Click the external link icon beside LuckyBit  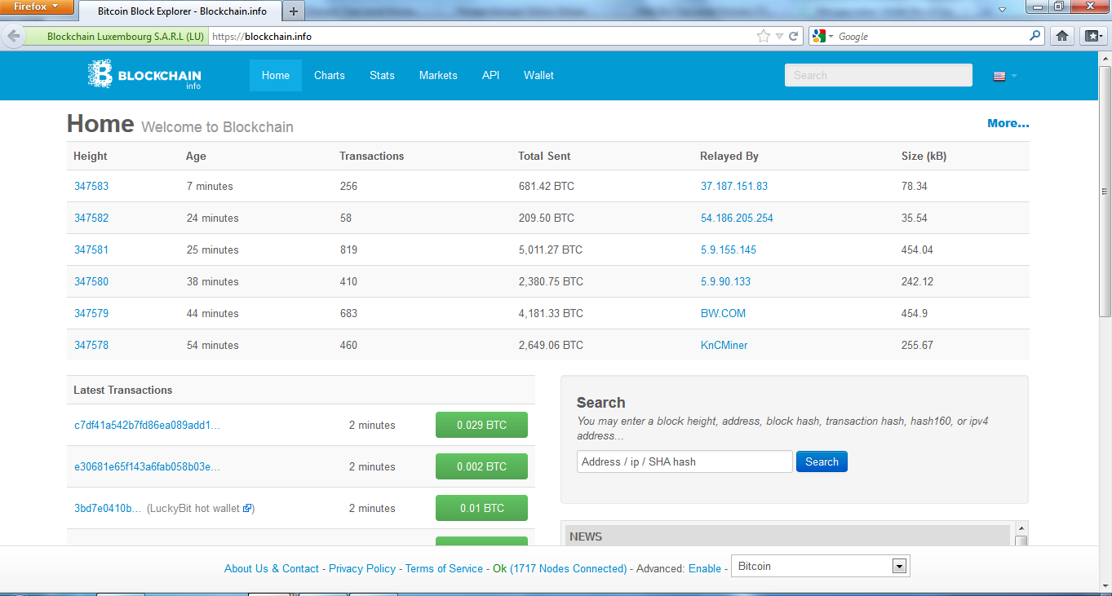[x=247, y=508]
